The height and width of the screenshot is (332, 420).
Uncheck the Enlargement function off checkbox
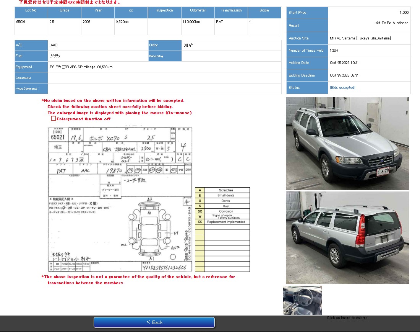point(54,119)
